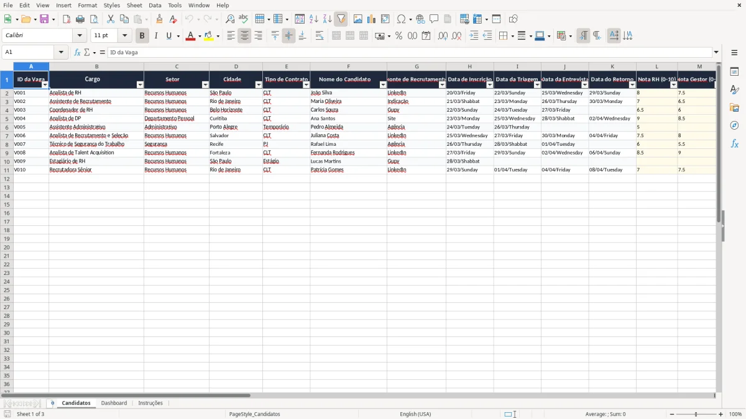Open the Function Wizard fx icon
The height and width of the screenshot is (419, 746).
[78, 52]
